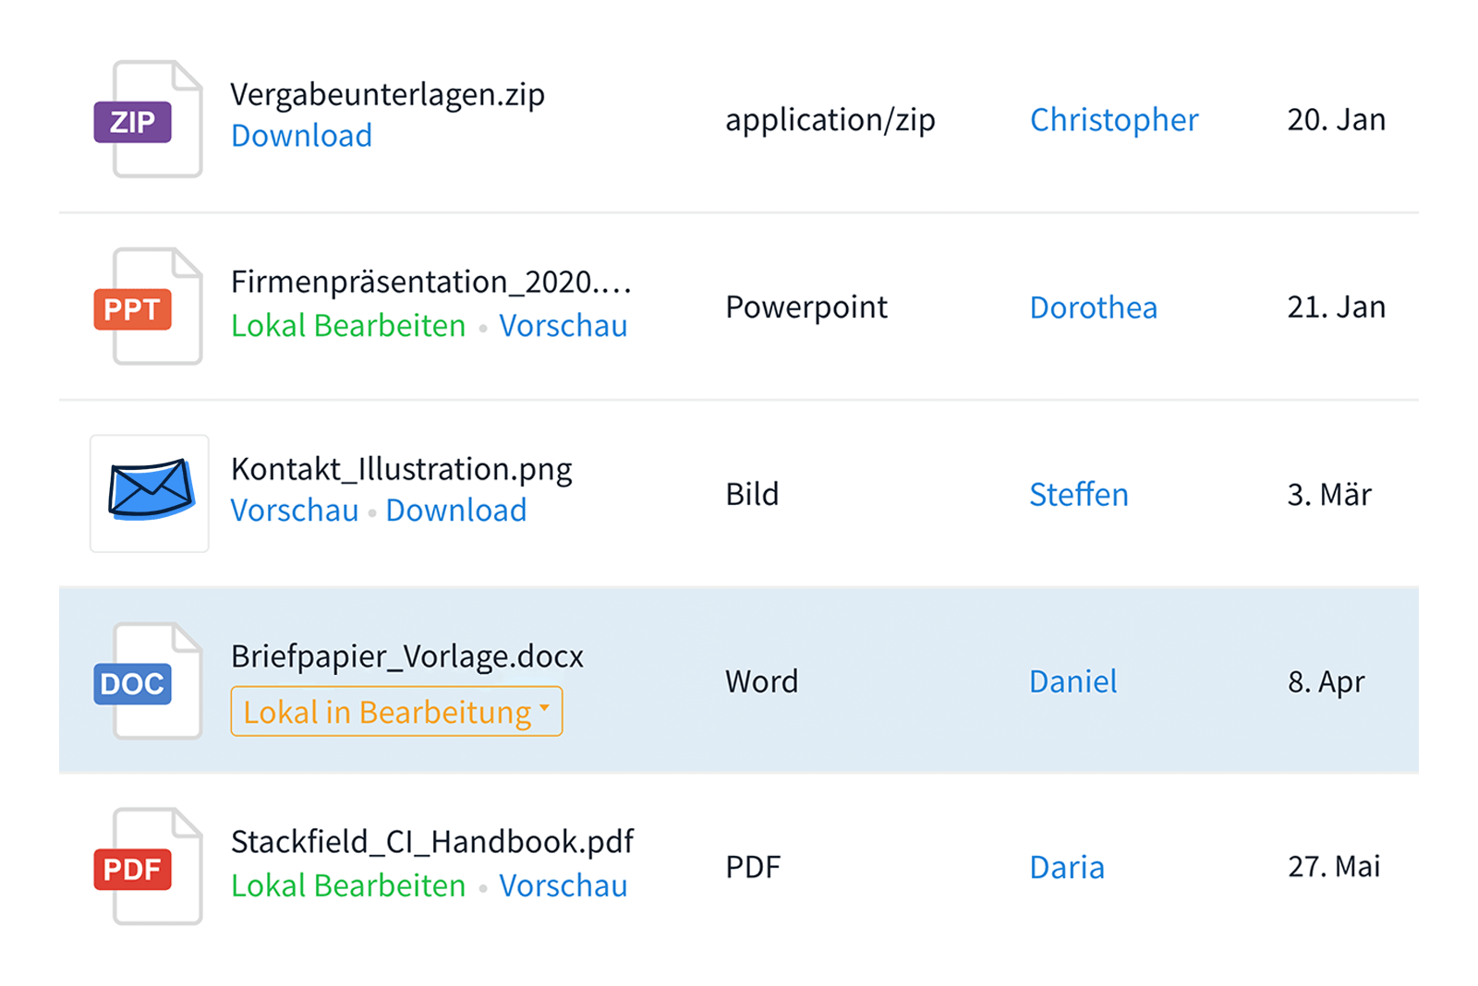Select the Briefpapier_Vorlage.docx file name
Viewport: 1478px width, 986px height.
pos(407,656)
